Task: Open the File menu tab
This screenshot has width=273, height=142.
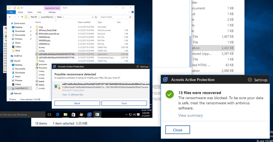Action: (11, 12)
